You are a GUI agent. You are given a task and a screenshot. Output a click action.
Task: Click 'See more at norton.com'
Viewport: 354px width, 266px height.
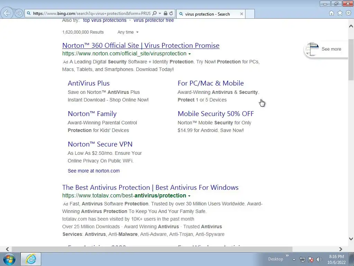coord(94,171)
